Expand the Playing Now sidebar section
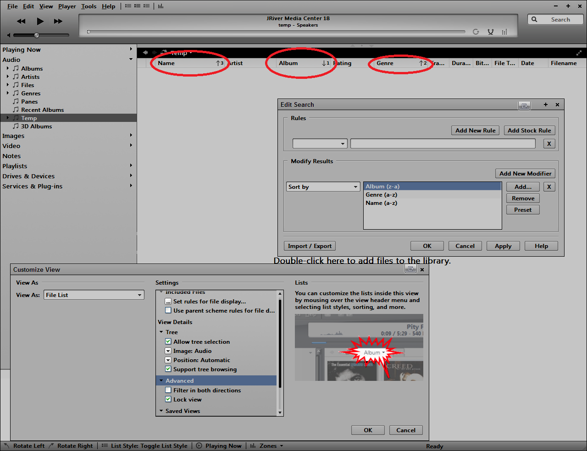587x451 pixels. pos(131,49)
